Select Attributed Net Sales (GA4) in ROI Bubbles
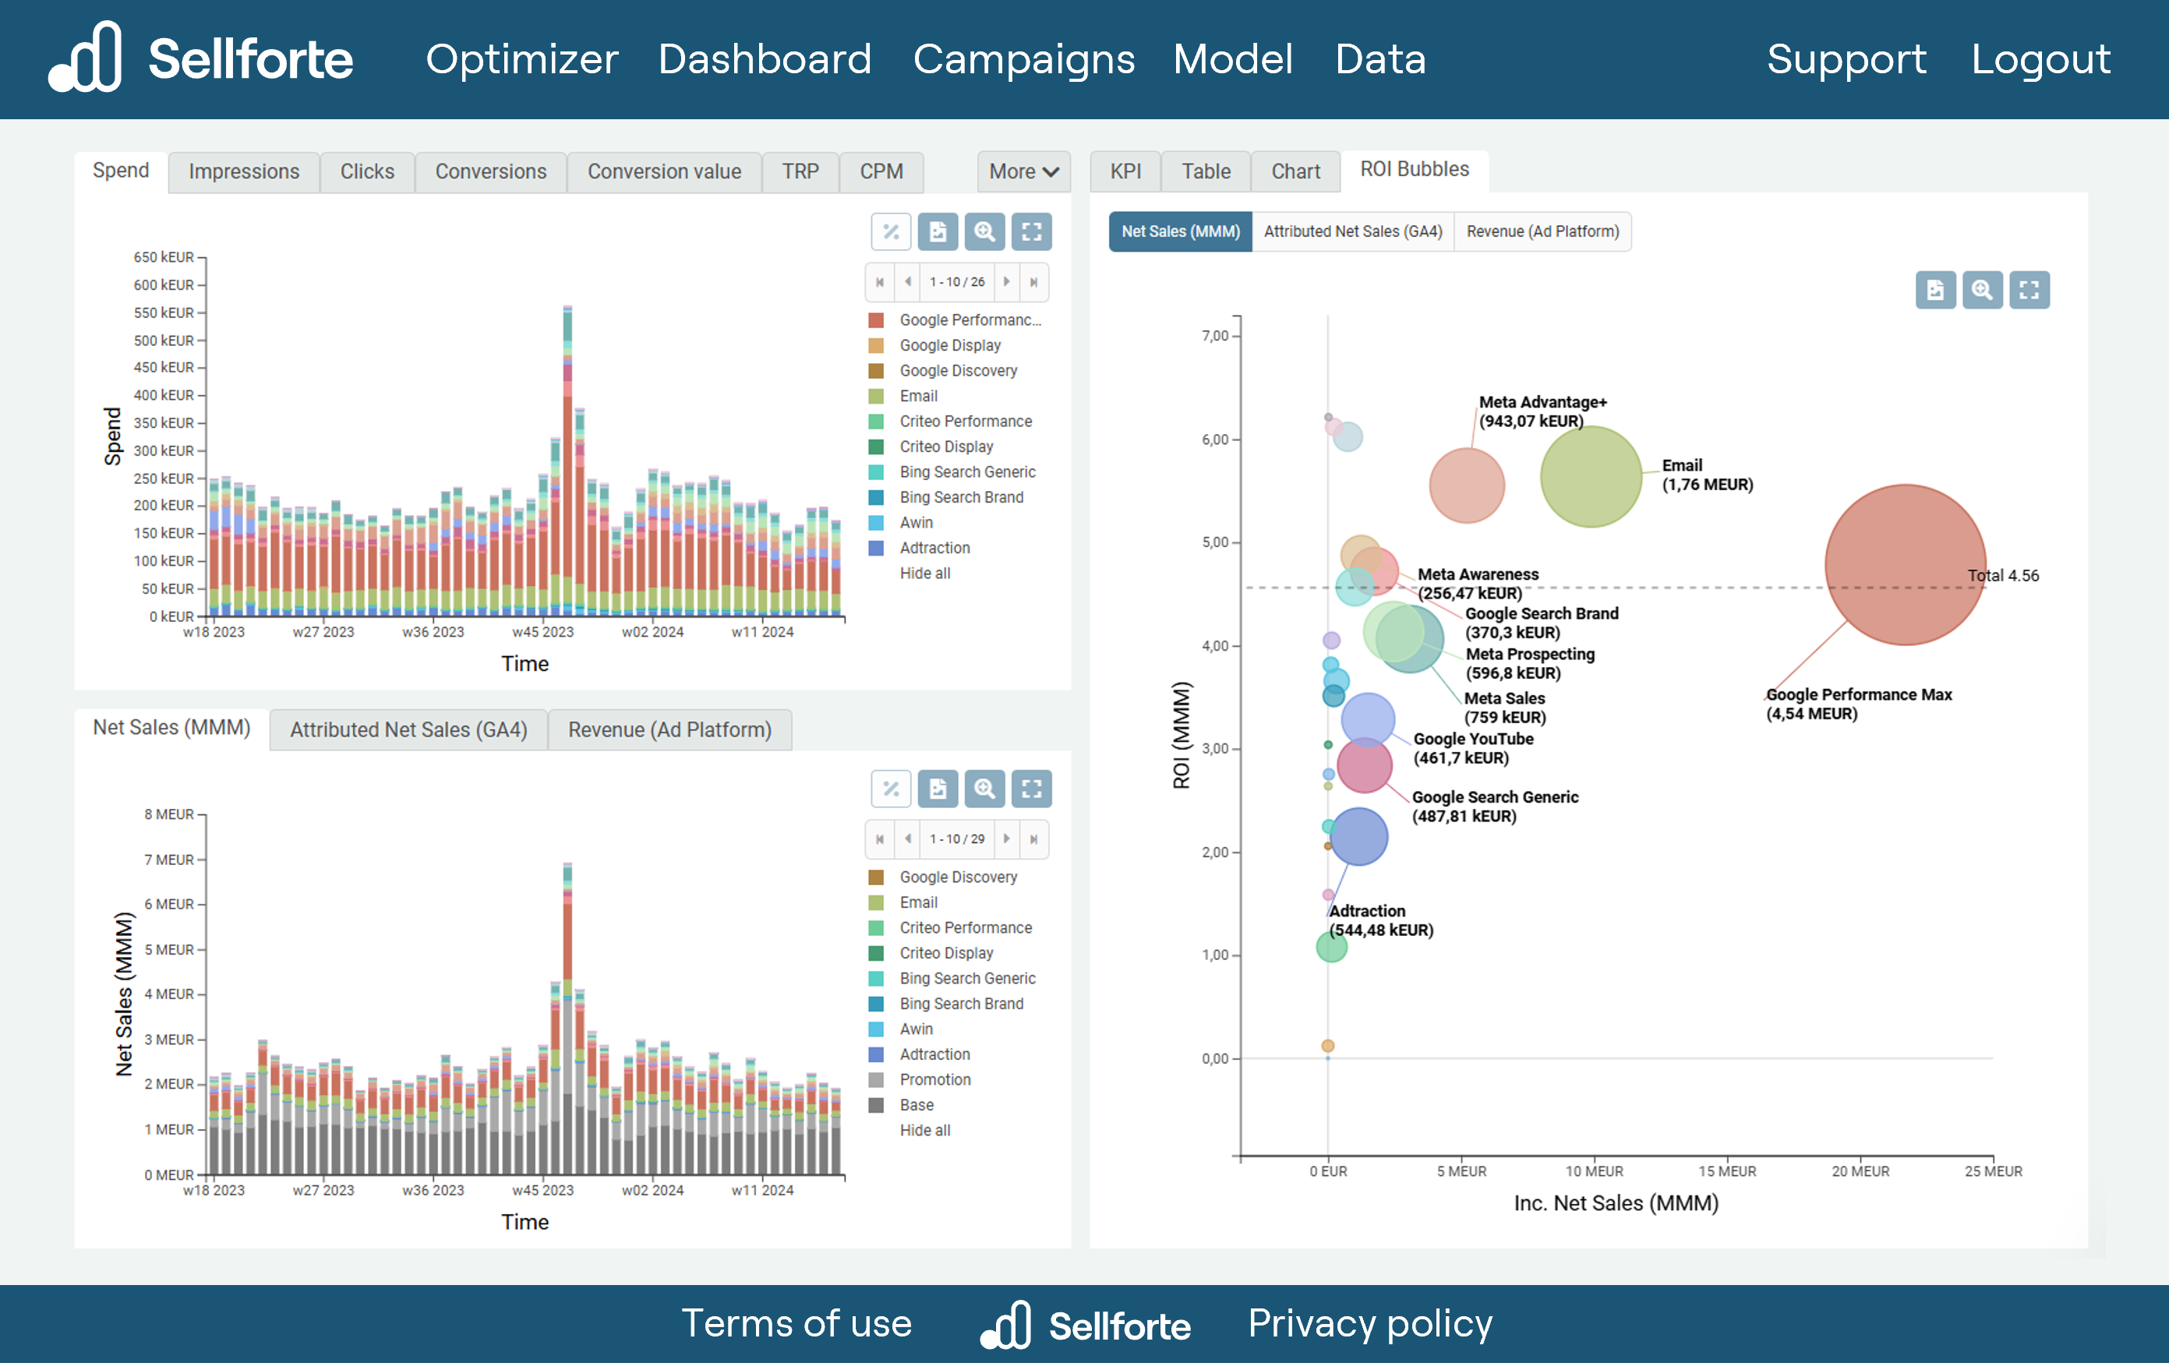 pos(1352,231)
